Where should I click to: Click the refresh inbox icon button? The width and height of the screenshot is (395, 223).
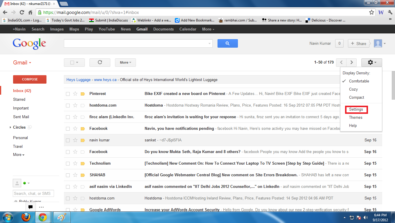pos(100,62)
